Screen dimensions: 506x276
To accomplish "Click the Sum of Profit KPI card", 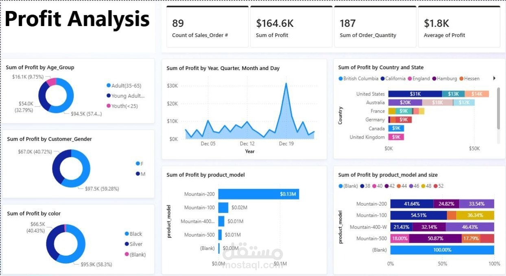I will coord(291,27).
